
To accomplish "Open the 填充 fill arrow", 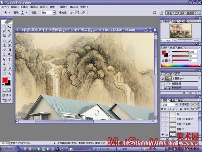I will pyautogui.click(x=199, y=109).
